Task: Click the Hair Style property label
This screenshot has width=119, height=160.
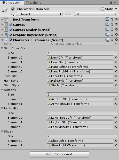Action: tap(11, 81)
